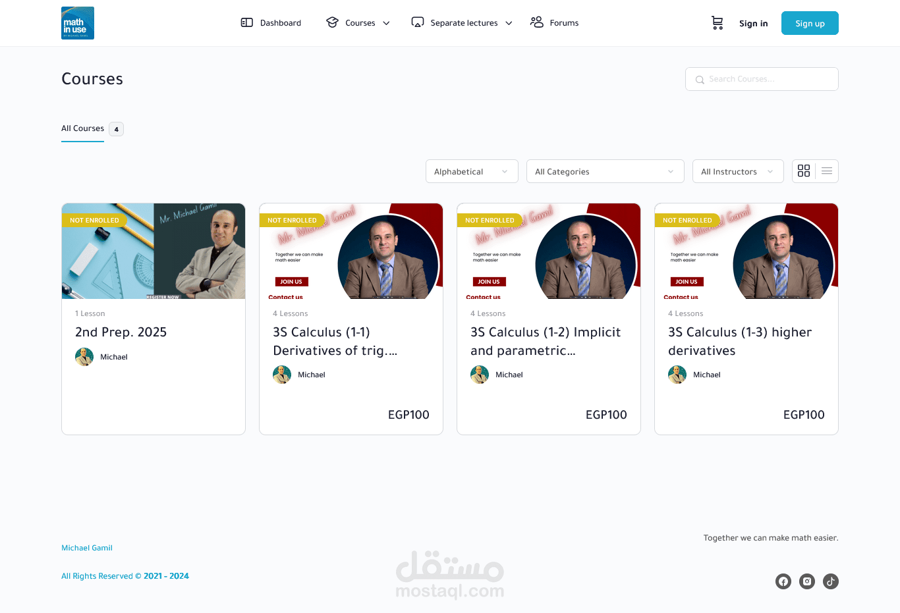Open the Facebook social icon
Viewport: 900px width, 613px height.
pos(783,581)
